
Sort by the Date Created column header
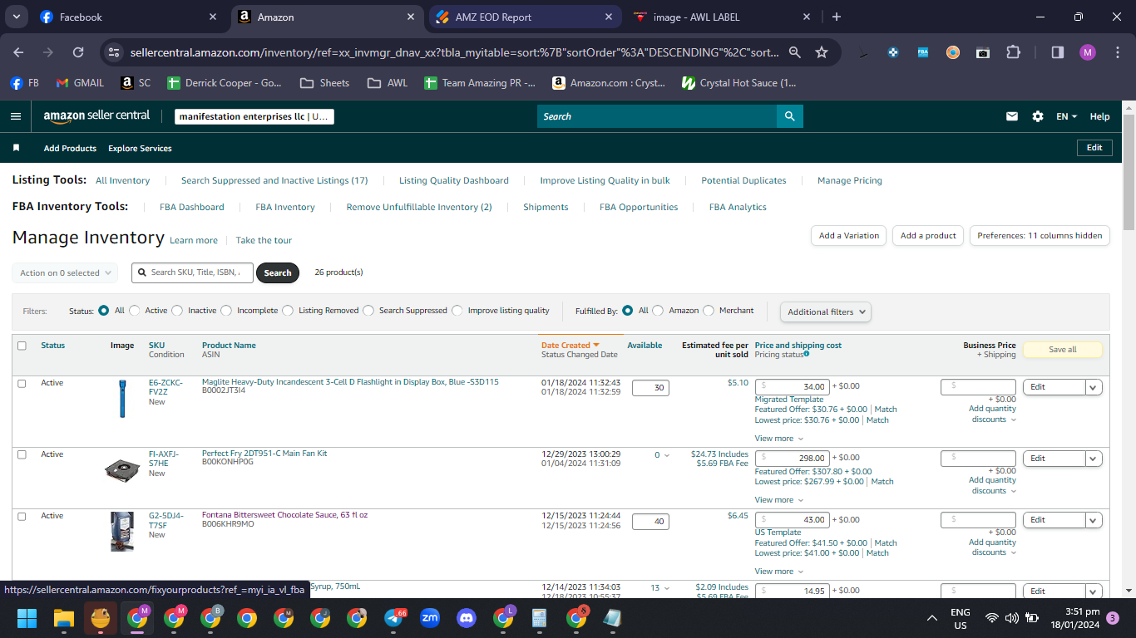(570, 345)
